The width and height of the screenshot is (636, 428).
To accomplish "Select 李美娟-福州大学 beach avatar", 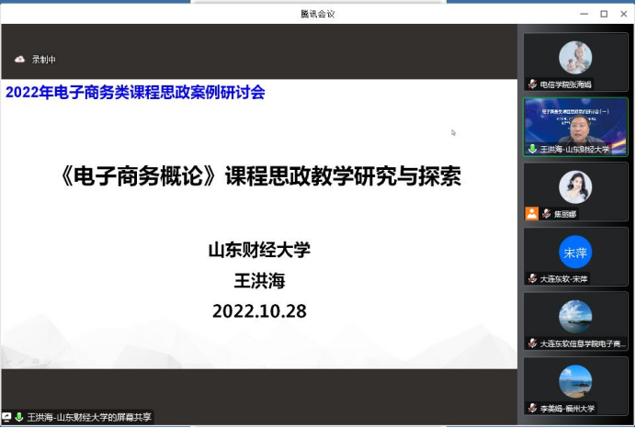I will tap(575, 381).
